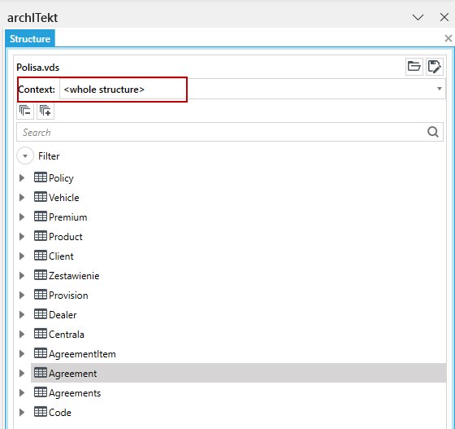Viewport: 455px width, 429px height.
Task: Click the Centrala table icon
Action: [x=41, y=334]
